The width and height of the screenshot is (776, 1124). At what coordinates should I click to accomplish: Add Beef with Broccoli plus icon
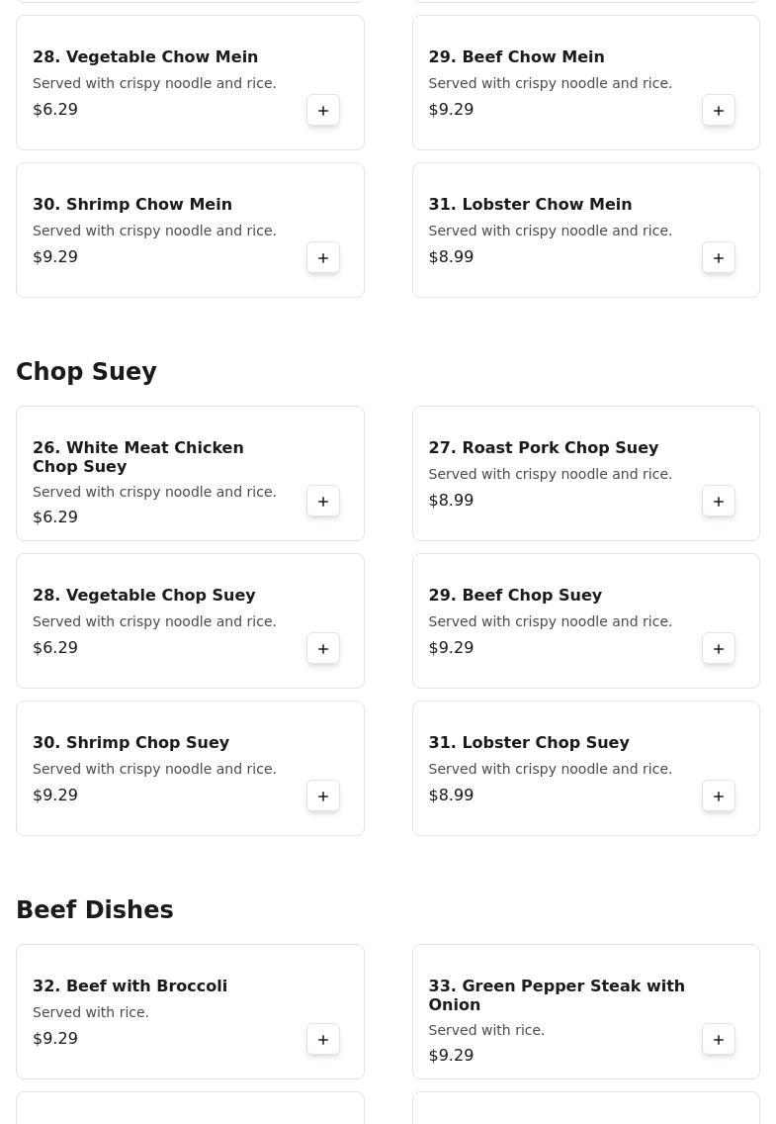point(323,1039)
